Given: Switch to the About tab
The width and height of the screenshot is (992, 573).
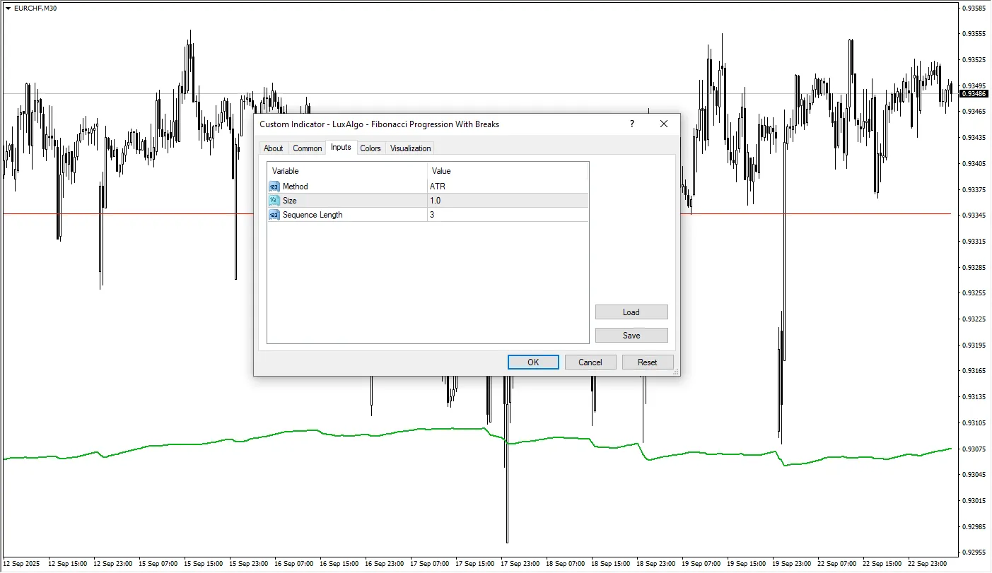Looking at the screenshot, I should pyautogui.click(x=273, y=148).
